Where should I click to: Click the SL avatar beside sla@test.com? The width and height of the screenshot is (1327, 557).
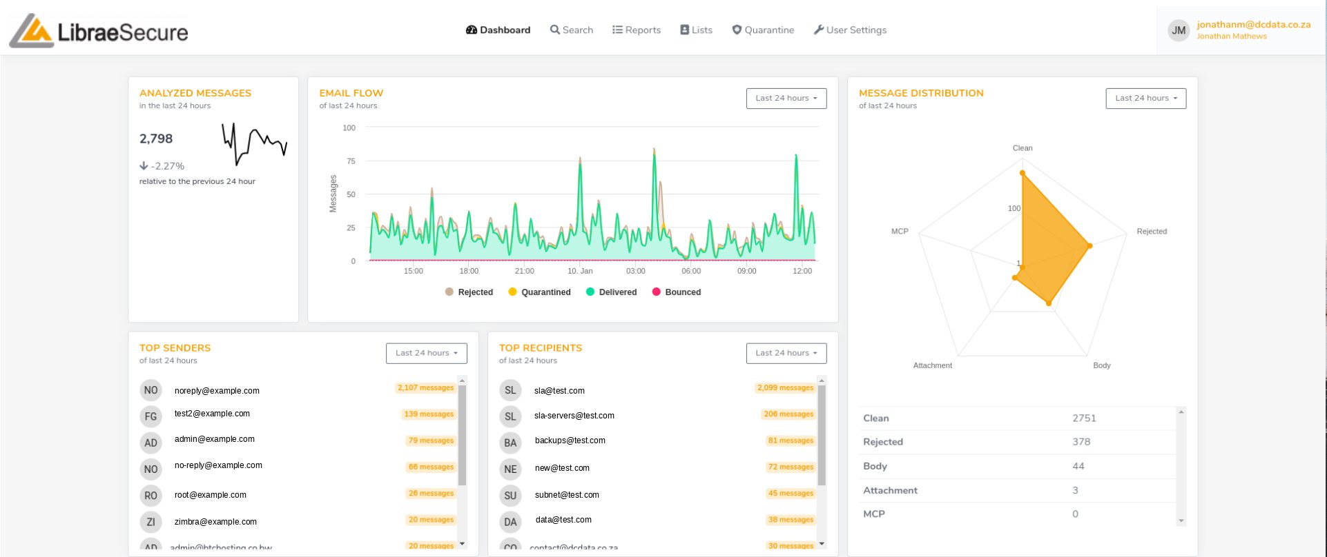point(510,390)
